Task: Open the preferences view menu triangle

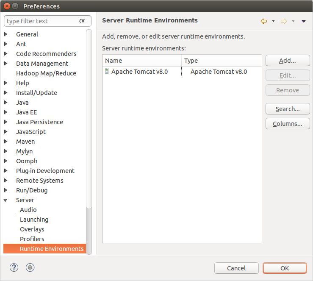Action: pyautogui.click(x=304, y=21)
